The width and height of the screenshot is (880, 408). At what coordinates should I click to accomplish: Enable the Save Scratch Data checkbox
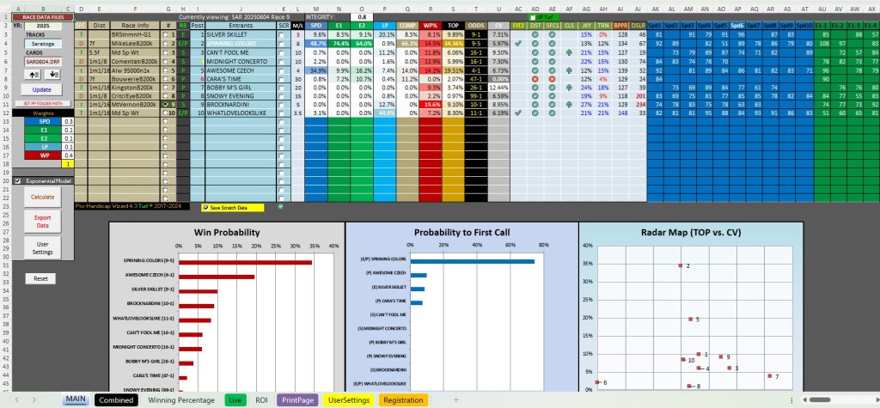(206, 207)
